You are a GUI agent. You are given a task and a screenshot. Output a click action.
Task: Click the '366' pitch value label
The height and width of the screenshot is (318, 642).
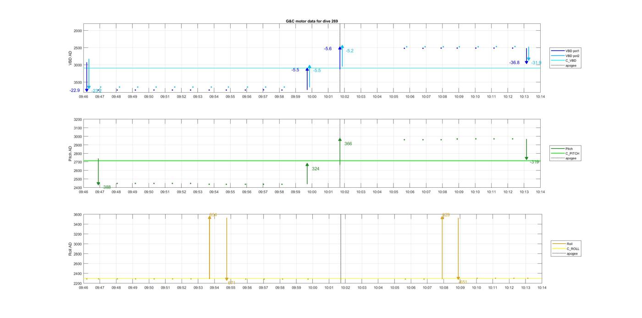click(348, 144)
